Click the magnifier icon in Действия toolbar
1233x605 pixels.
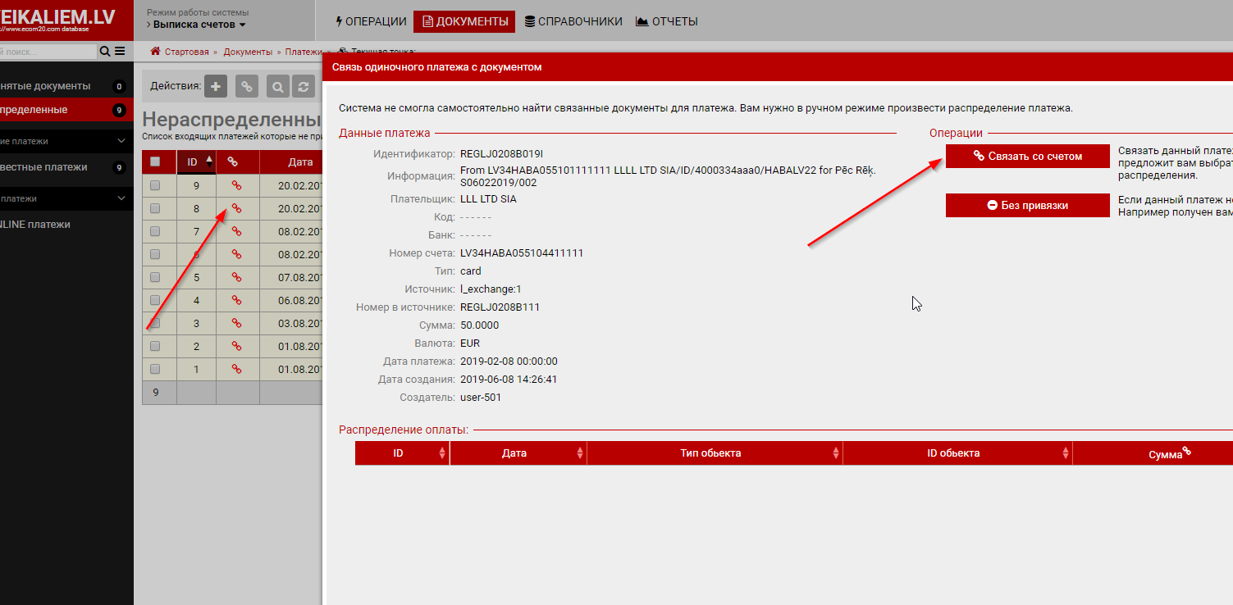pyautogui.click(x=278, y=86)
